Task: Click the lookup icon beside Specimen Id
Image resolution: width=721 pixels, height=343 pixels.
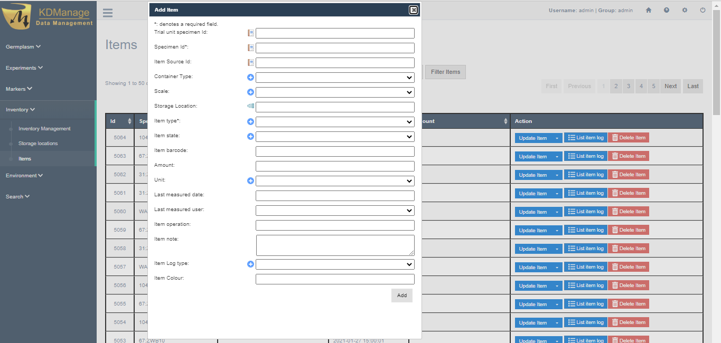Action: [251, 48]
